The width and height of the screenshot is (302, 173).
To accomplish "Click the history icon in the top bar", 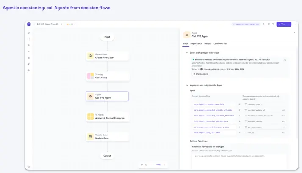I will [x=273, y=24].
